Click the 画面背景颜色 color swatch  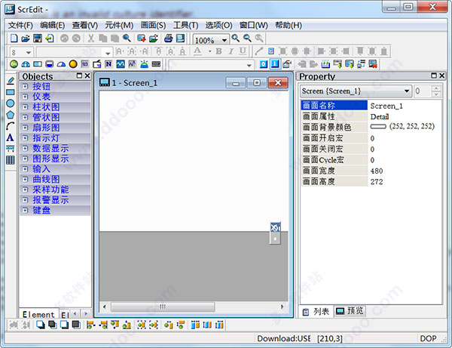tap(378, 127)
